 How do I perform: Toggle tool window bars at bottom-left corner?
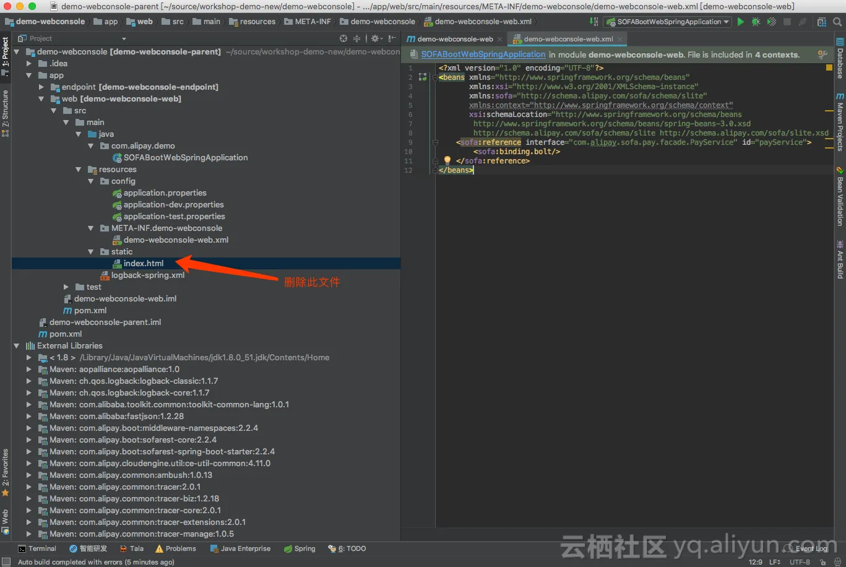pos(6,562)
